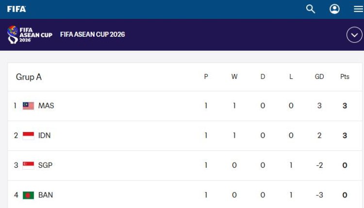
Task: Click the Malaysia flag icon
Action: click(28, 106)
